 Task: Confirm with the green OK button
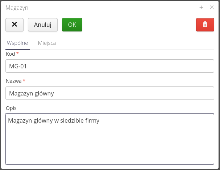tap(72, 25)
